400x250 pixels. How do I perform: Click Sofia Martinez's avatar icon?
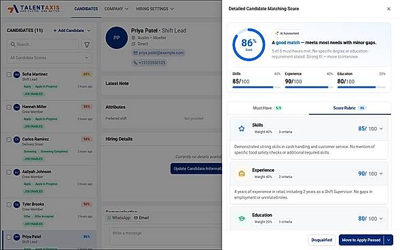coord(16,75)
